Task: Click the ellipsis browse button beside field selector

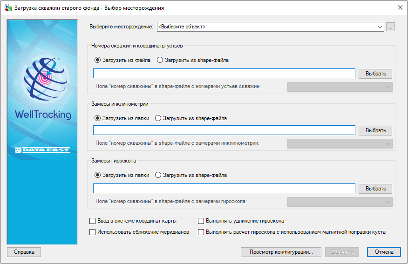Action: [x=391, y=27]
